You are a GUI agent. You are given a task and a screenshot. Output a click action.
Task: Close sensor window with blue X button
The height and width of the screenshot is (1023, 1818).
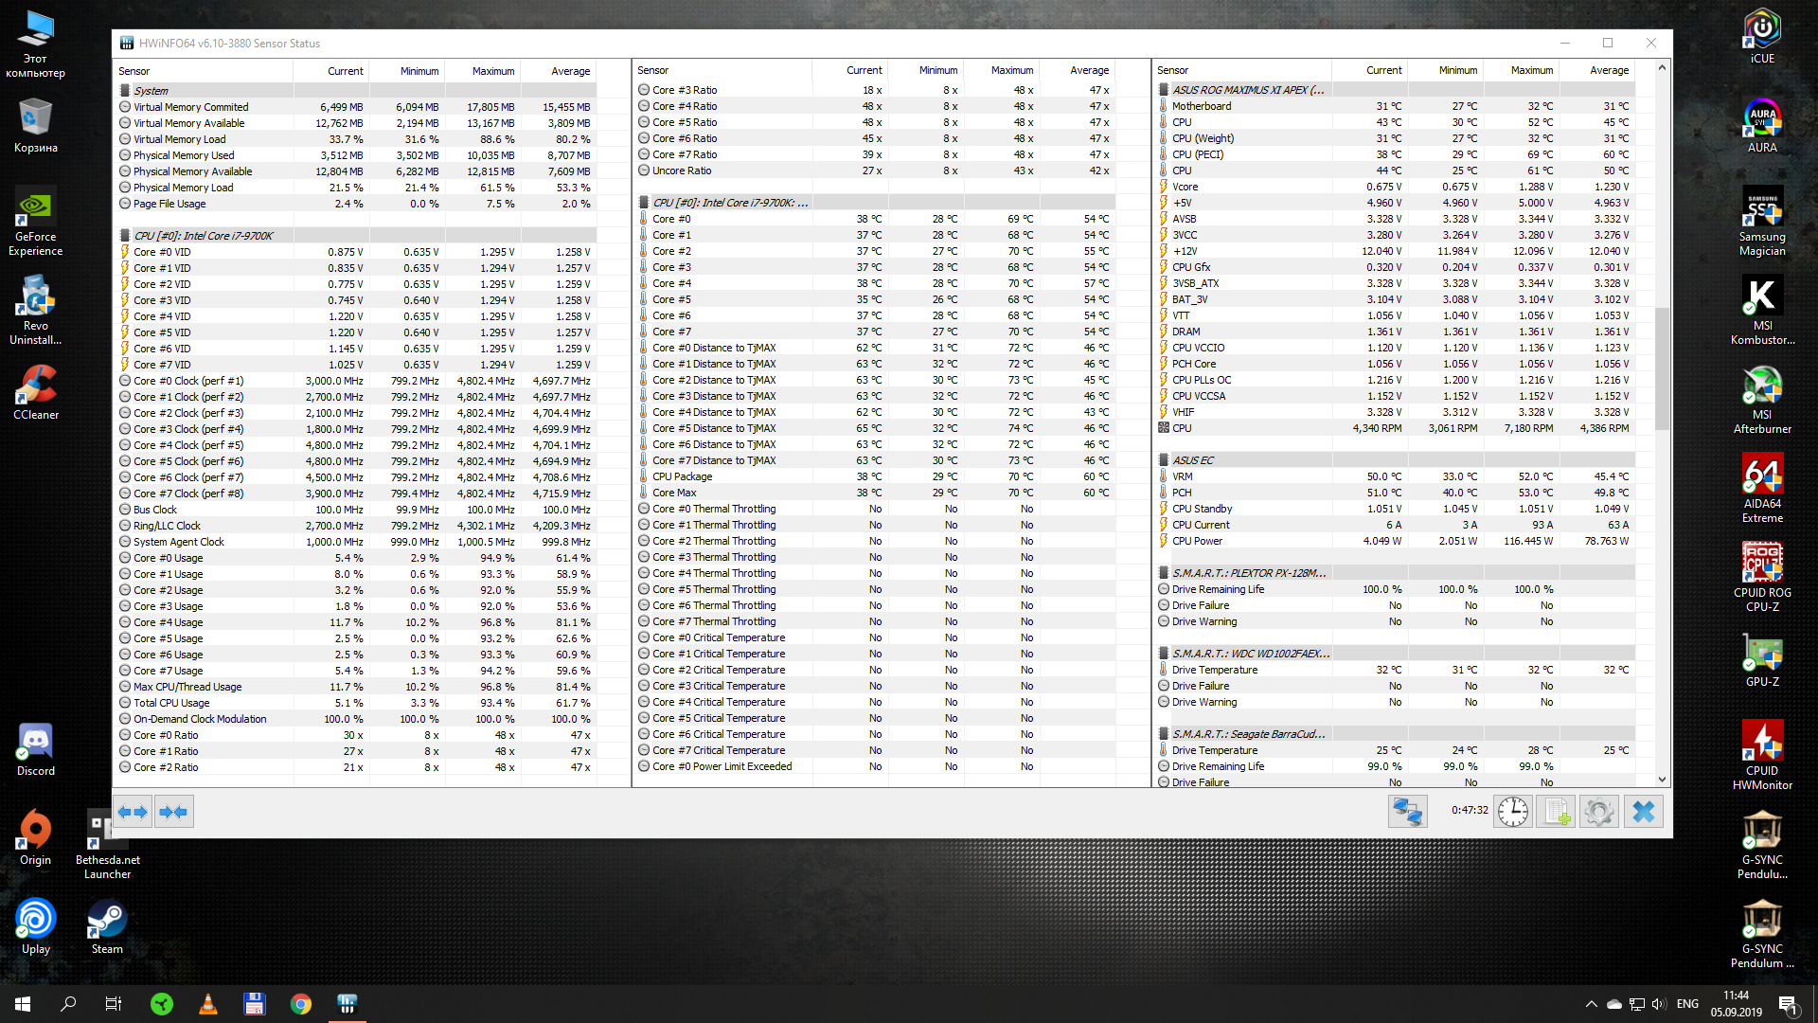[1644, 812]
